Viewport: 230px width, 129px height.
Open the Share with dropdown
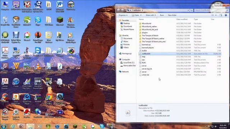(x=151, y=15)
